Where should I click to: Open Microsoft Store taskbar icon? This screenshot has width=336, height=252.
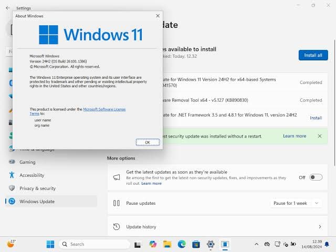(x=196, y=244)
